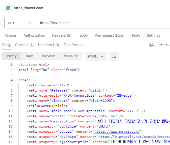This screenshot has height=145, width=170.
Task: Click line number 16 in gutter
Action: (x=10, y=142)
